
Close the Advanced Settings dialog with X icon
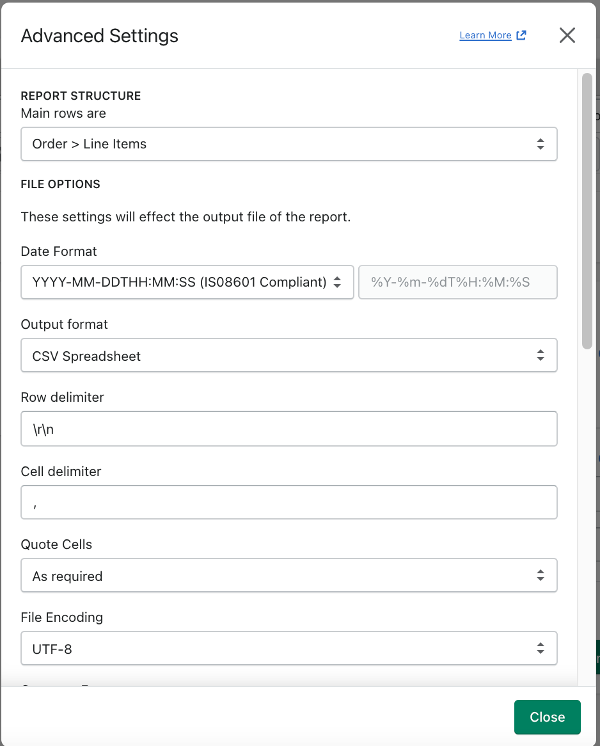[567, 35]
